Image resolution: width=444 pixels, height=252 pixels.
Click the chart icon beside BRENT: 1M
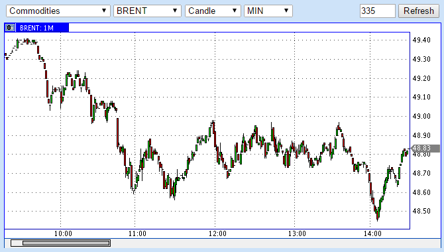point(10,28)
